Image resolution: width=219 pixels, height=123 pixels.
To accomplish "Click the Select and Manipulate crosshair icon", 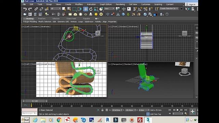I will point(124,9).
